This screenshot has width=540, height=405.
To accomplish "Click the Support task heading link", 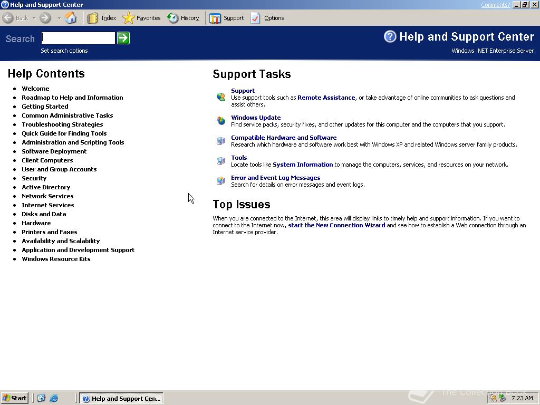I will point(243,91).
